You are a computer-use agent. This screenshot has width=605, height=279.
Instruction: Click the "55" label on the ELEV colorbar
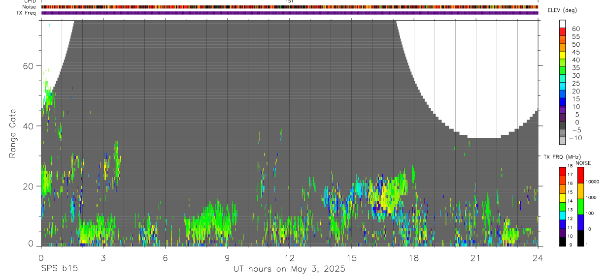pyautogui.click(x=575, y=36)
